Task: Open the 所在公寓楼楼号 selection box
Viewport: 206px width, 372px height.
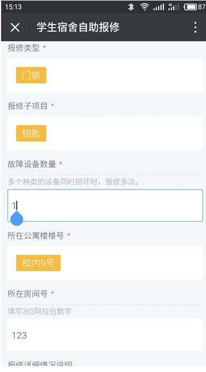Action: coord(105,263)
